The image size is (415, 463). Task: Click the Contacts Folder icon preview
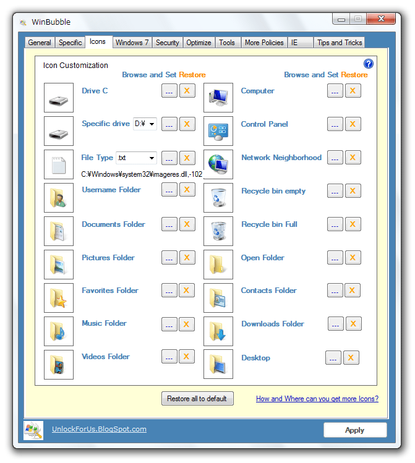coord(218,298)
